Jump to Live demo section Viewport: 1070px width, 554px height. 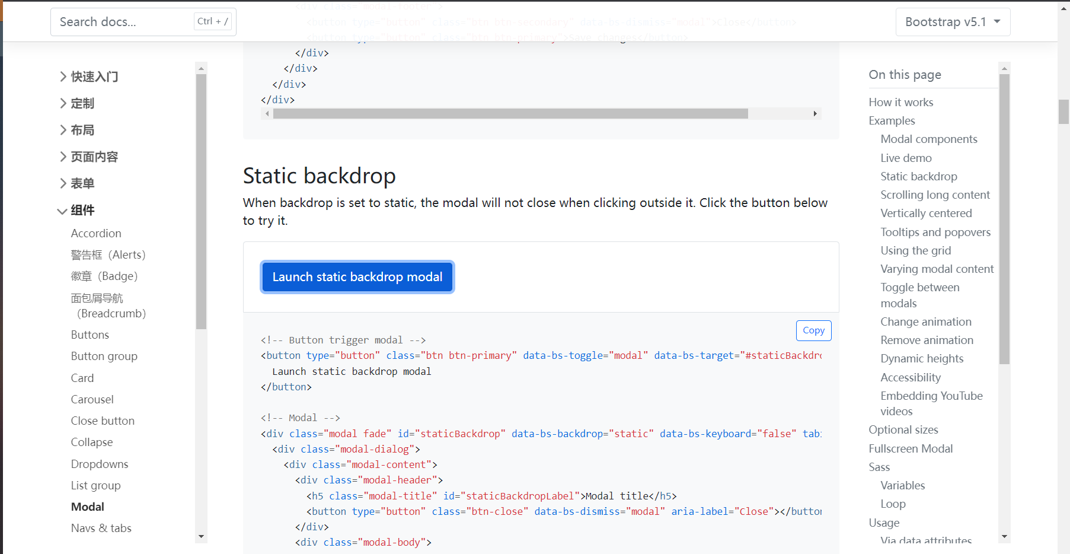click(906, 158)
